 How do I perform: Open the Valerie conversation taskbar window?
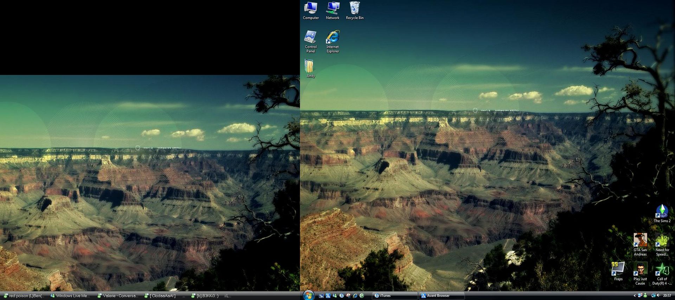tap(118, 296)
